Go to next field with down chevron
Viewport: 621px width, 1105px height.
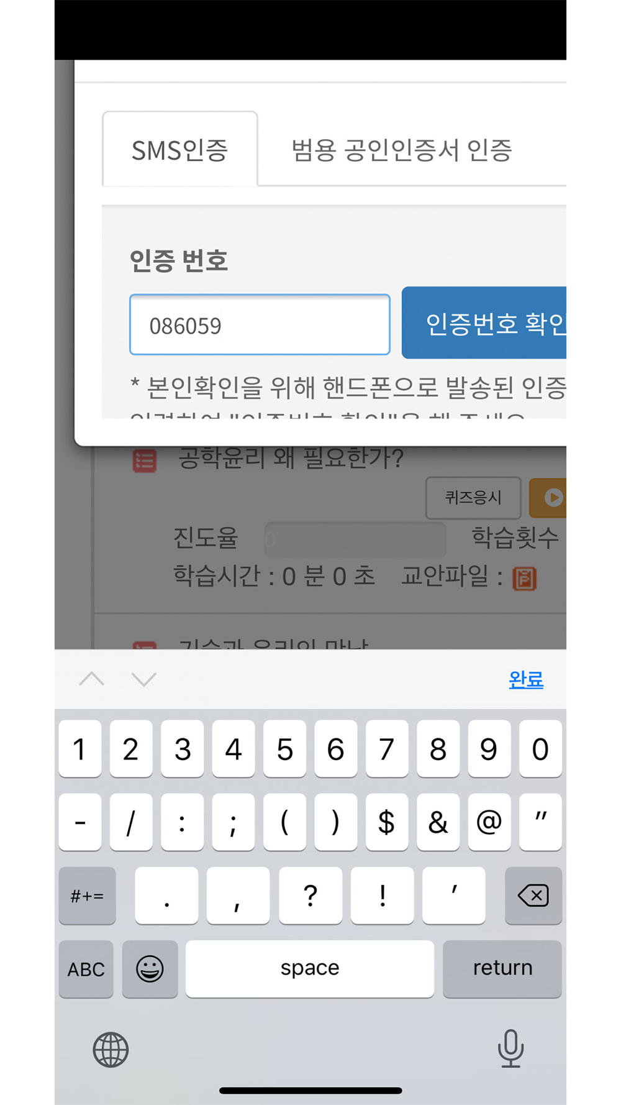144,679
